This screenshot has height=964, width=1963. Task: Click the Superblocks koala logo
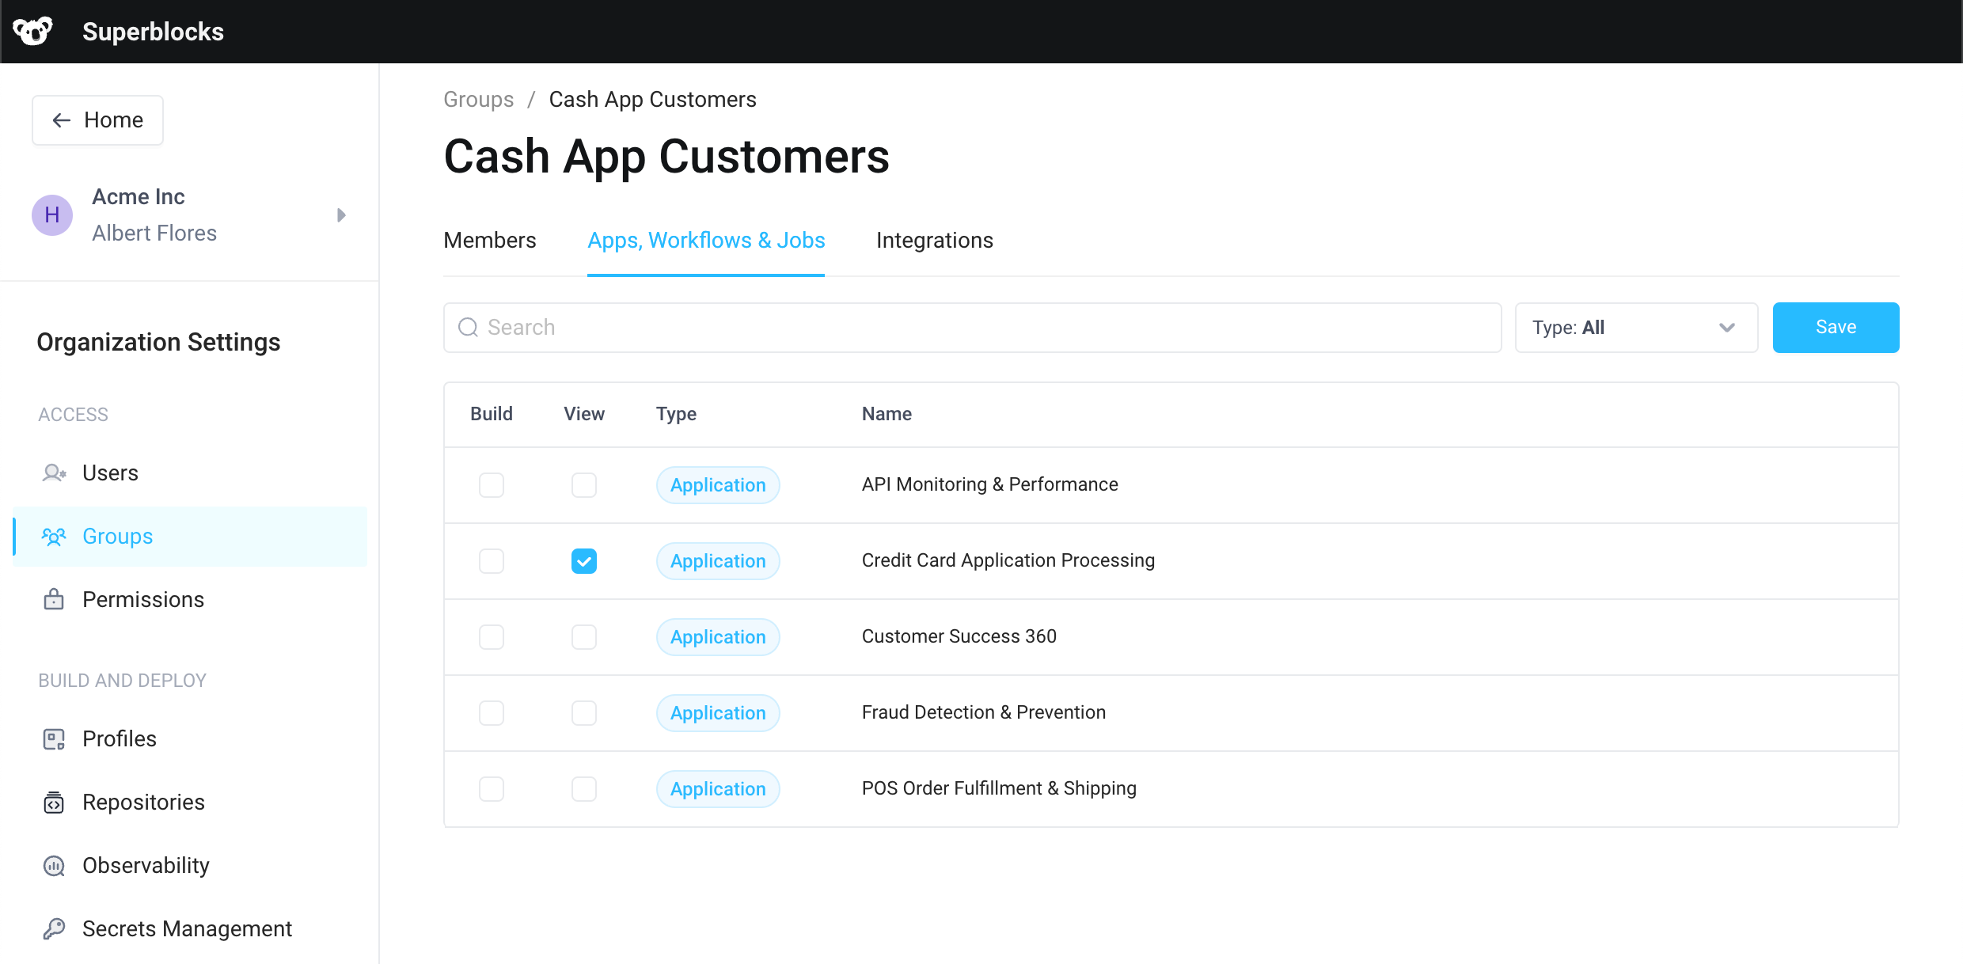click(x=32, y=31)
